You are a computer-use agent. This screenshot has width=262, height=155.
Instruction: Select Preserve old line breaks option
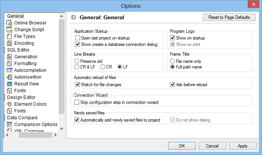click(77, 61)
